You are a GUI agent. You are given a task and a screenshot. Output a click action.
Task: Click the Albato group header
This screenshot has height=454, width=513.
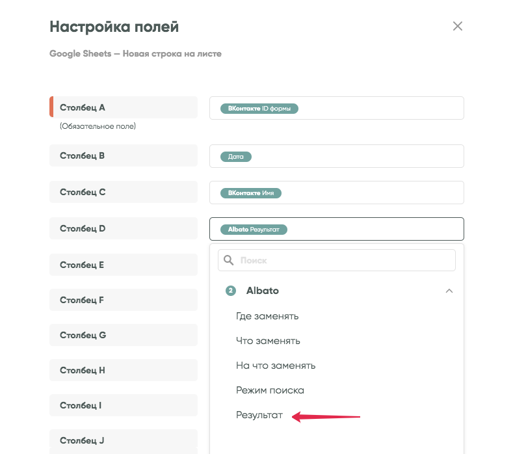pos(263,291)
